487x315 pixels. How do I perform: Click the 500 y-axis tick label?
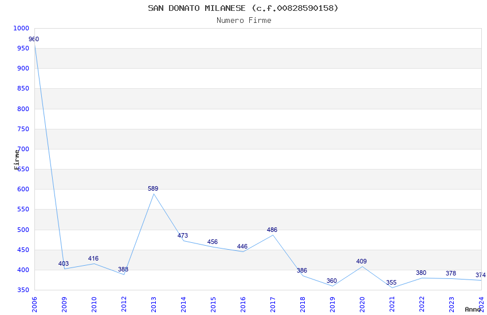pyautogui.click(x=23, y=230)
